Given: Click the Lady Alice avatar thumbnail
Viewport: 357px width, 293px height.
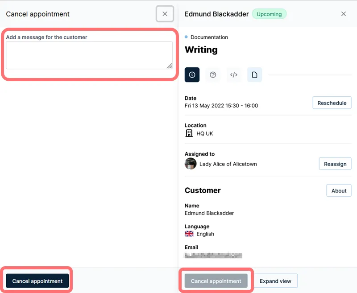Looking at the screenshot, I should (x=191, y=164).
